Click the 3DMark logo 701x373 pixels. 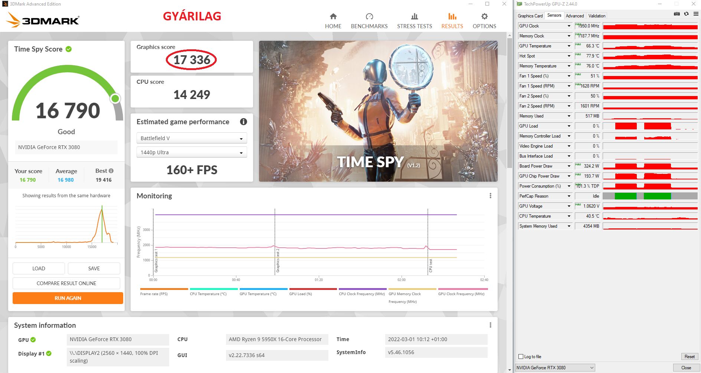(43, 20)
